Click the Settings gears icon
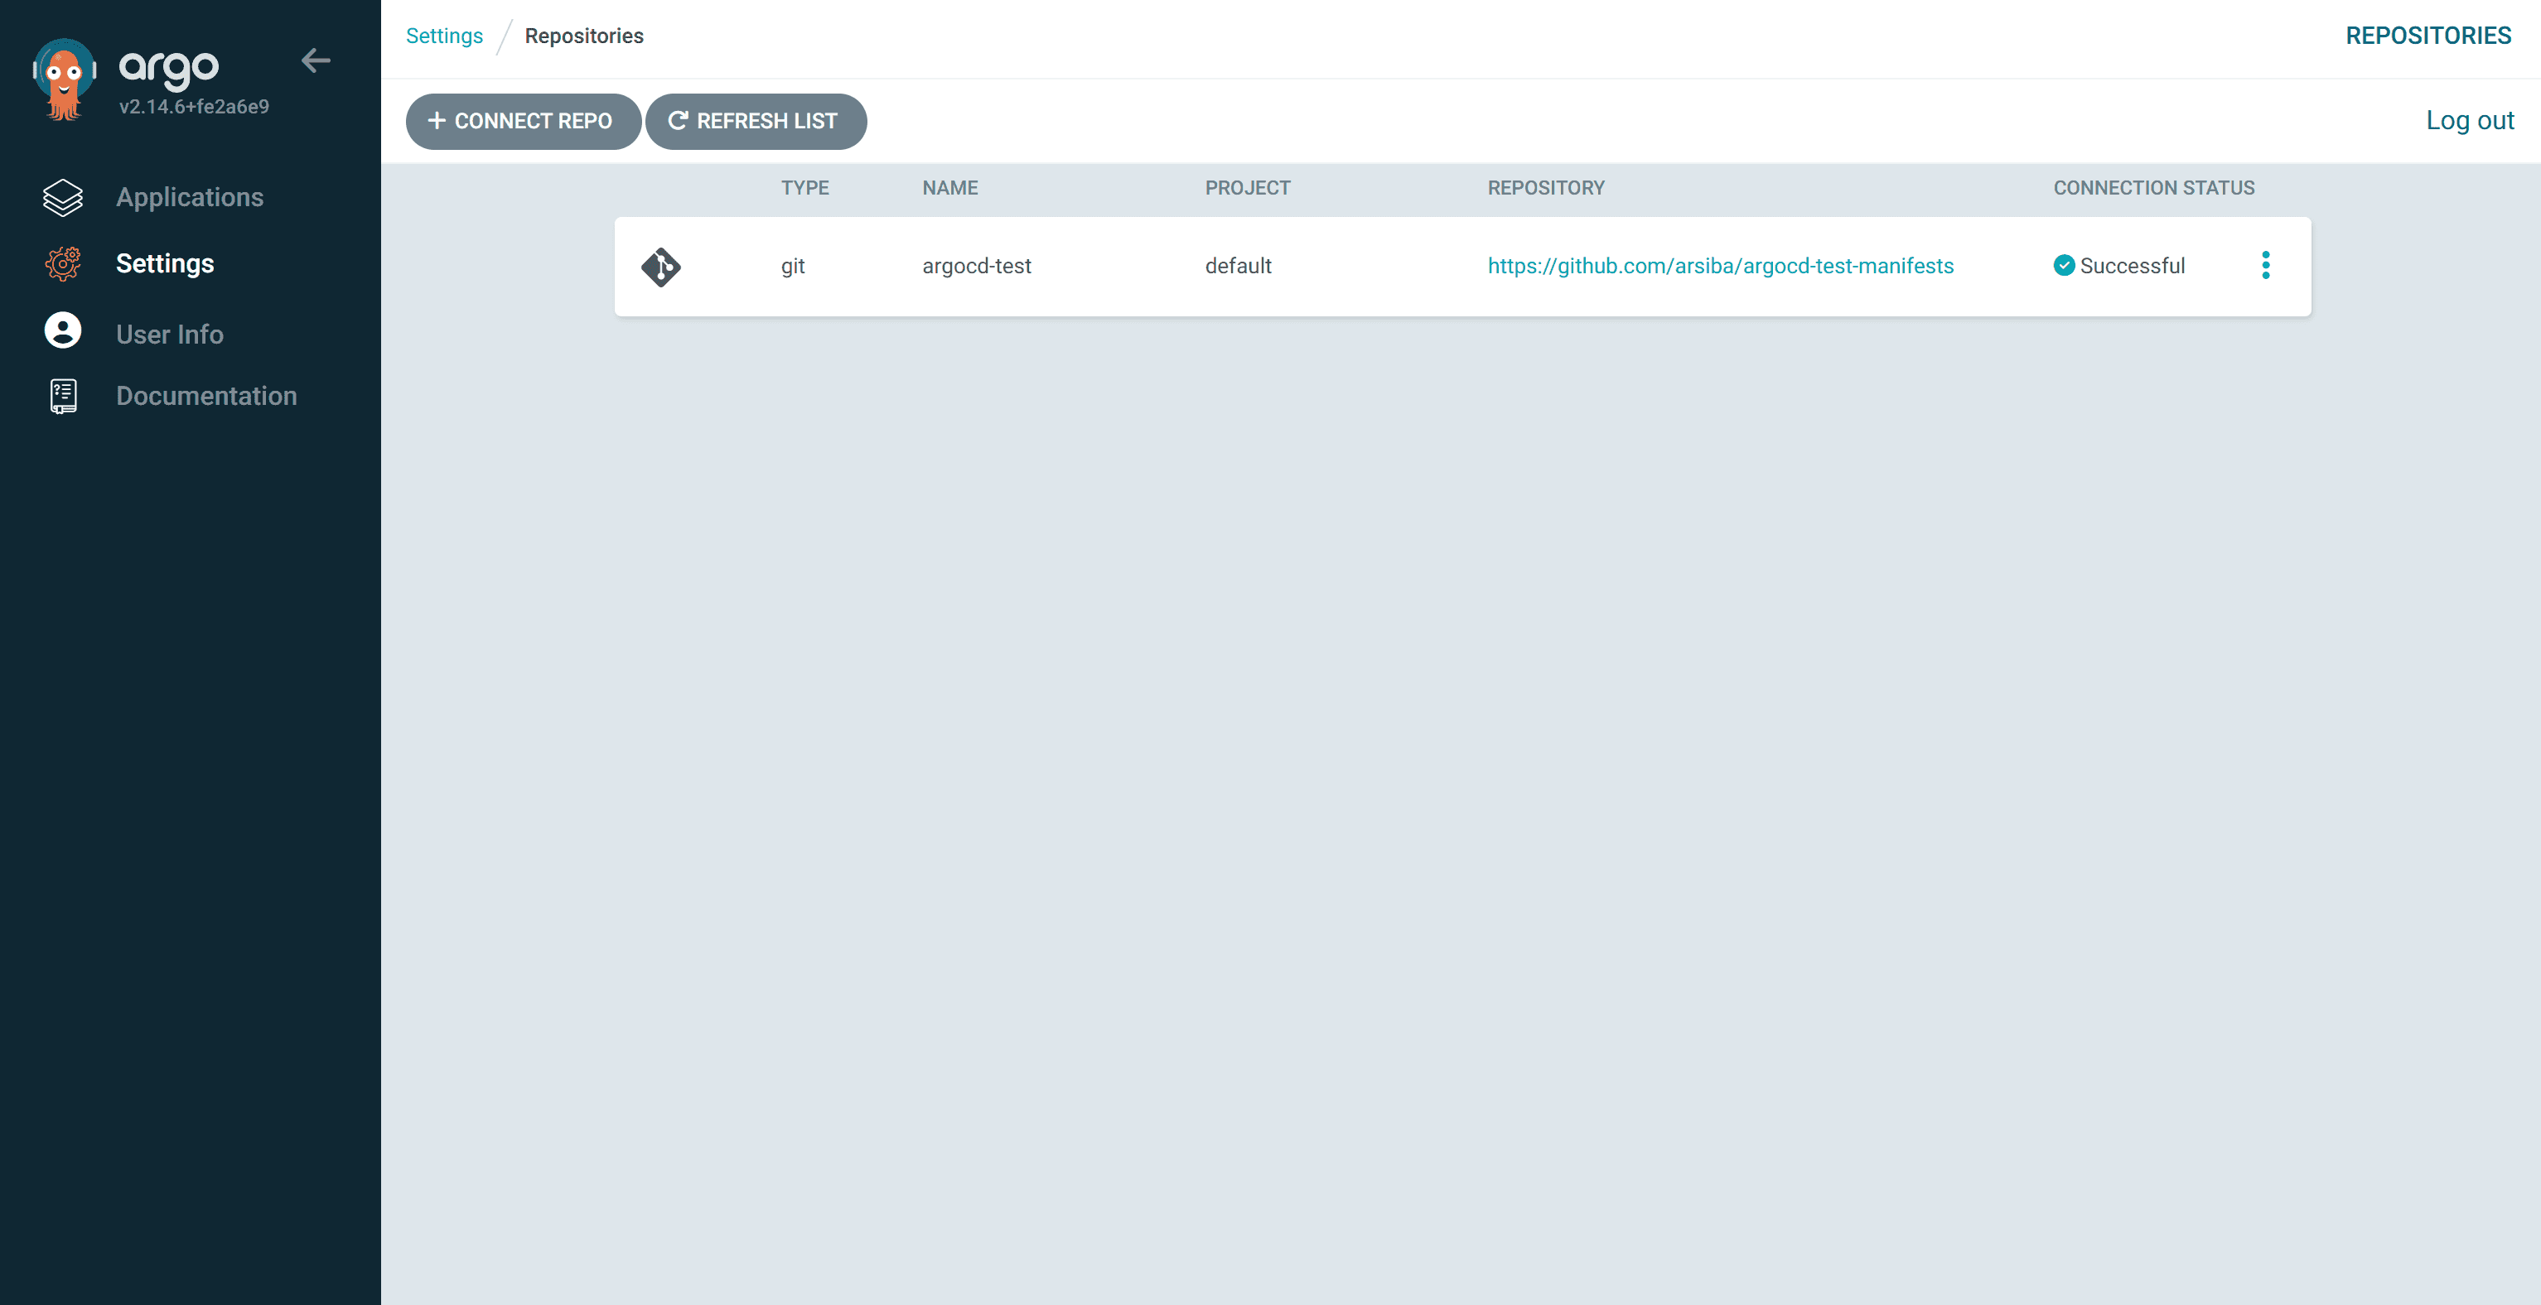 [63, 263]
